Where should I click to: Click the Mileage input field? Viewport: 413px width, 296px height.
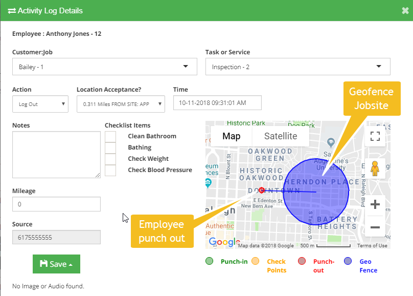pyautogui.click(x=56, y=204)
